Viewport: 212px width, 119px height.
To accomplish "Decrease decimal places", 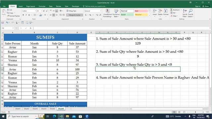I will tap(100, 15).
